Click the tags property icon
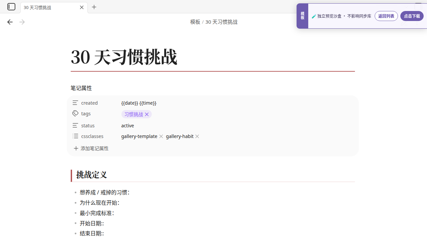This screenshot has width=427, height=240. [75, 113]
